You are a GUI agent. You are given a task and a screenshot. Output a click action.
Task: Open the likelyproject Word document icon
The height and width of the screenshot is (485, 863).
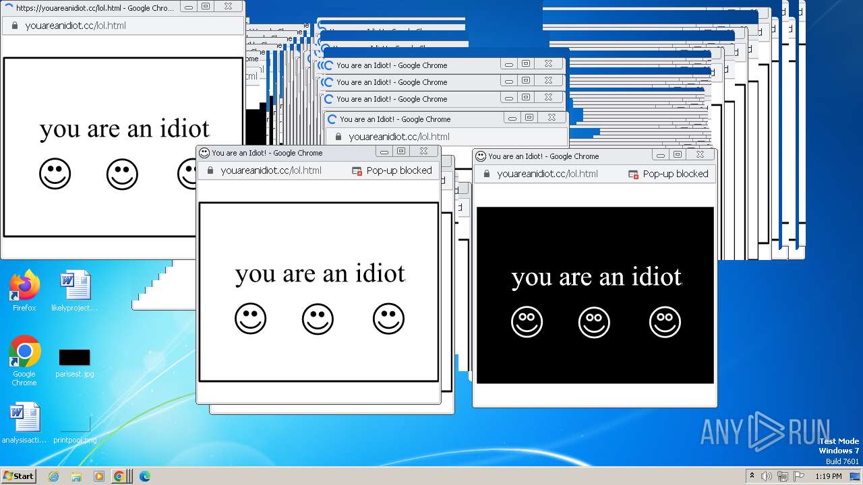(74, 290)
